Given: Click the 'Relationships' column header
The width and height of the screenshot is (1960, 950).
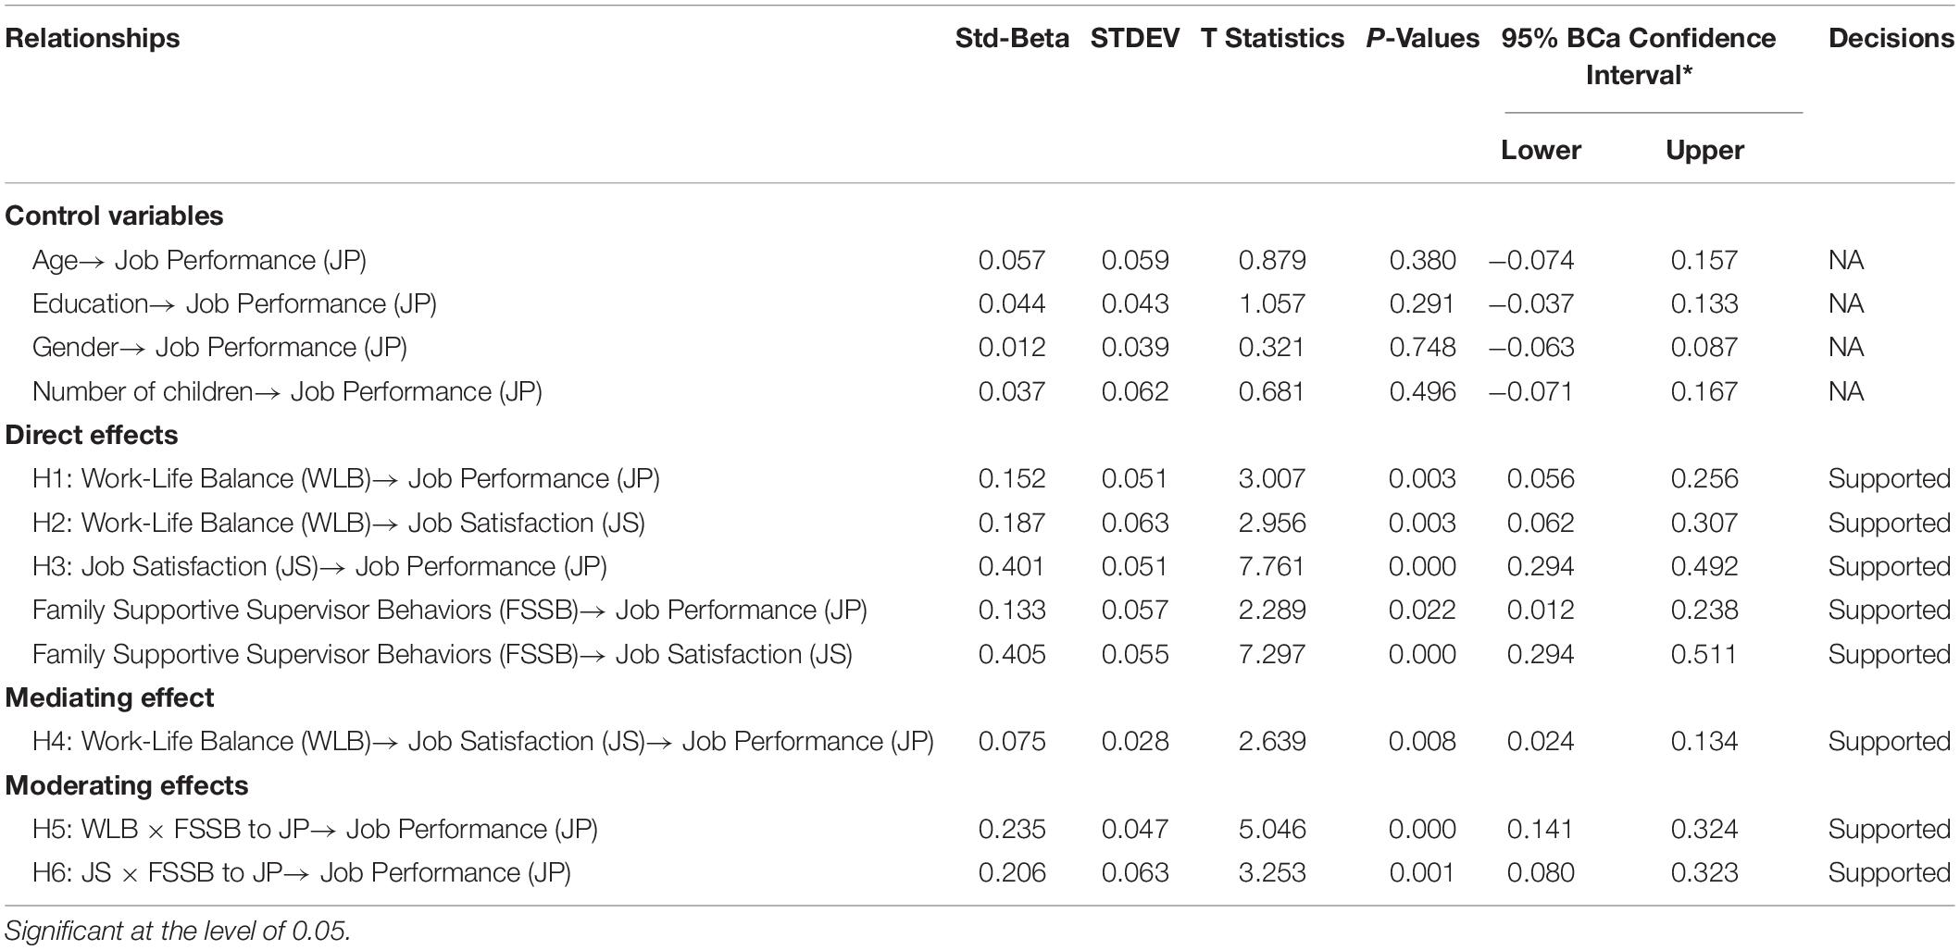Looking at the screenshot, I should (93, 39).
